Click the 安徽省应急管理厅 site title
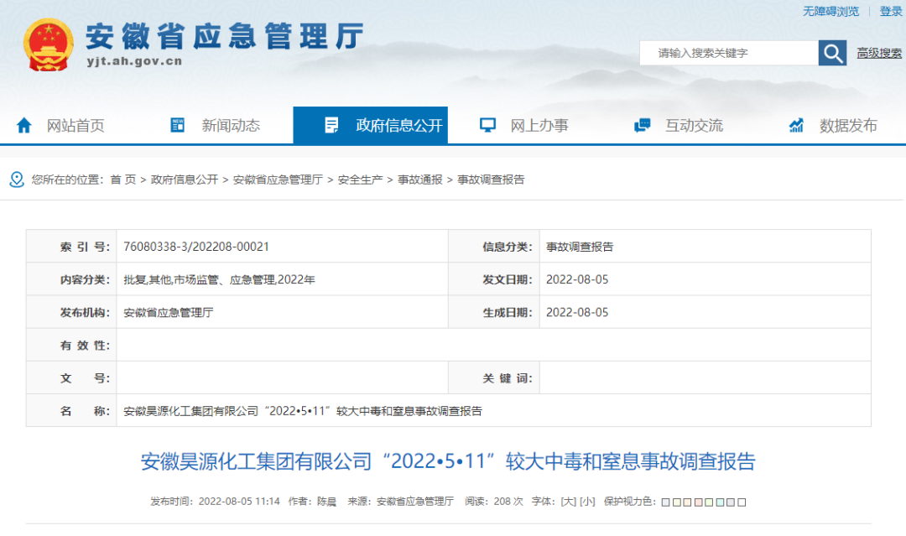The height and width of the screenshot is (536, 906). (226, 36)
